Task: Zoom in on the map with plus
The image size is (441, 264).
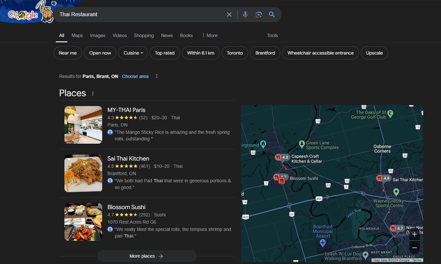Action: [x=415, y=234]
